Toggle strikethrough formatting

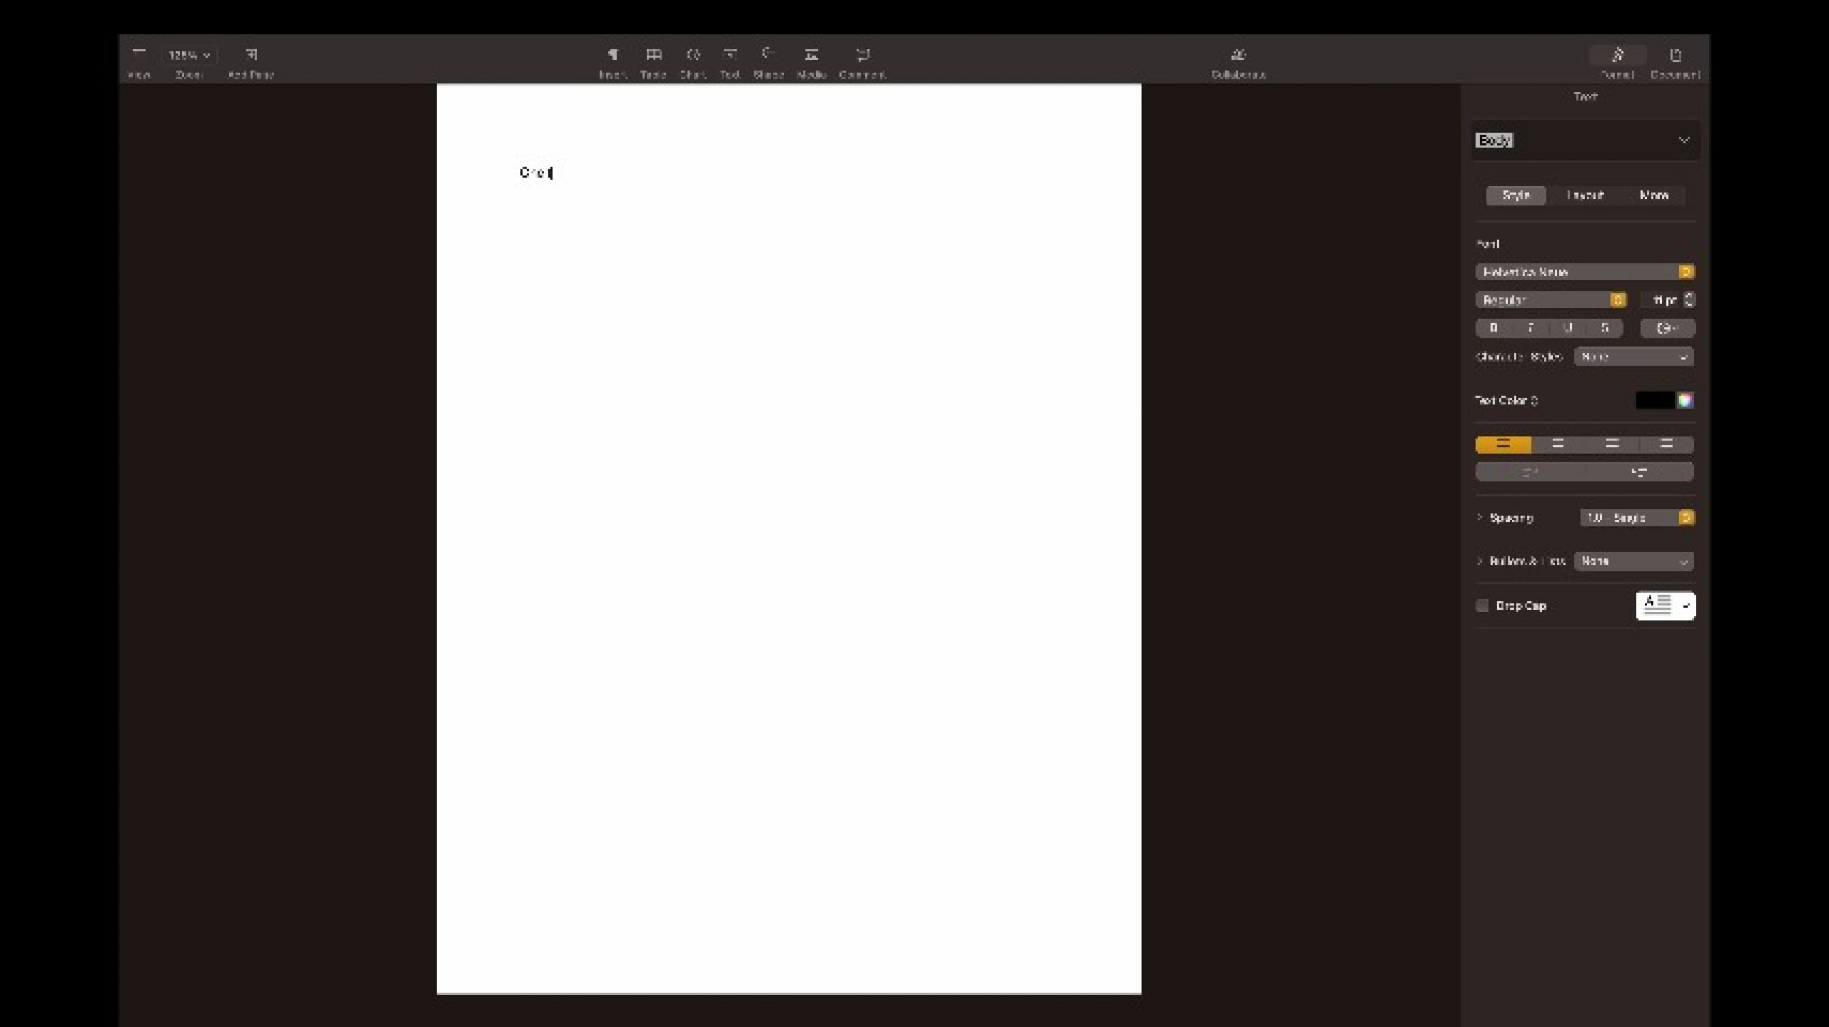pyautogui.click(x=1605, y=328)
